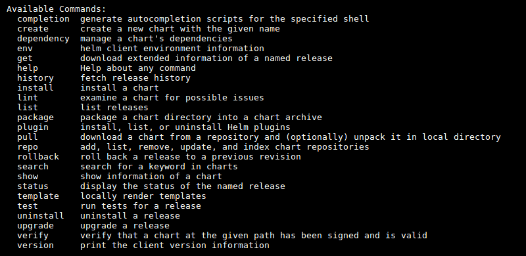Screen dimensions: 526x256
Task: Click the 'repo' command text
Action: click(28, 147)
